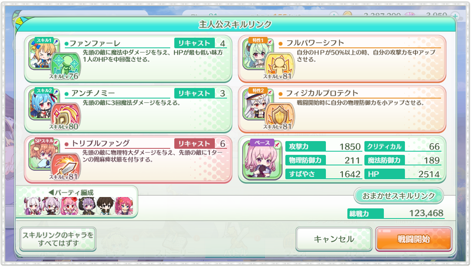Open the フィジカルプロテクト trait 2 character slot
This screenshot has width=471, height=270.
[257, 104]
